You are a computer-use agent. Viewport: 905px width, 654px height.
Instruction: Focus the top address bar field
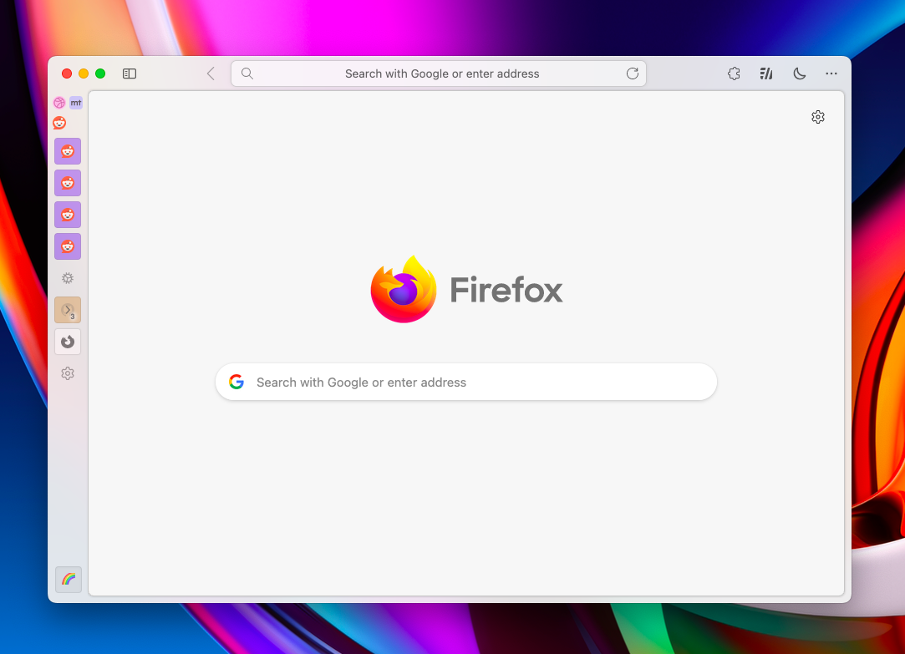coord(439,74)
